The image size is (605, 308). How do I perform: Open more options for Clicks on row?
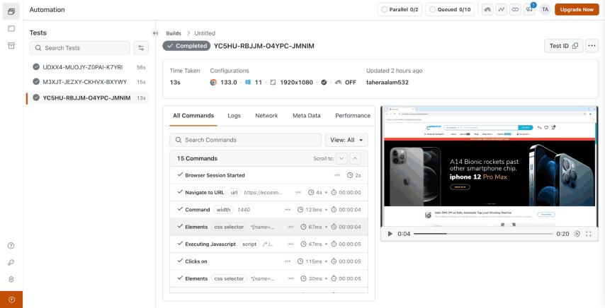288,261
